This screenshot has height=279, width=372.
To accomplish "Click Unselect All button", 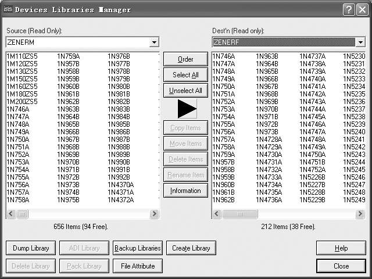I will point(185,91).
